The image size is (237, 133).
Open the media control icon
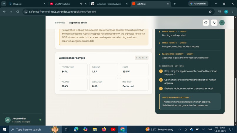tap(219, 12)
